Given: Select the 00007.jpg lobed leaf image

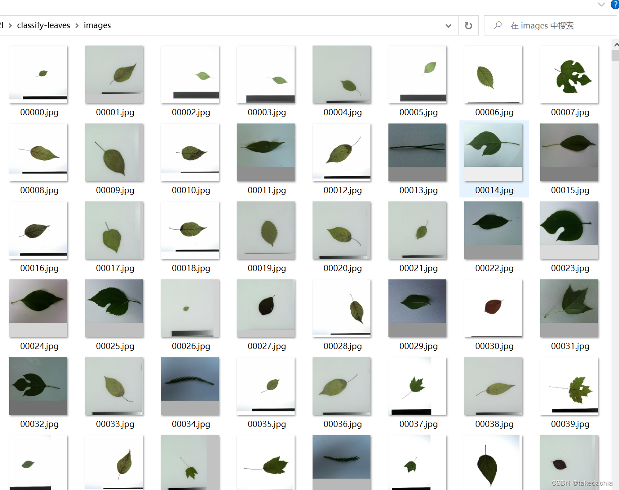Looking at the screenshot, I should (x=569, y=74).
